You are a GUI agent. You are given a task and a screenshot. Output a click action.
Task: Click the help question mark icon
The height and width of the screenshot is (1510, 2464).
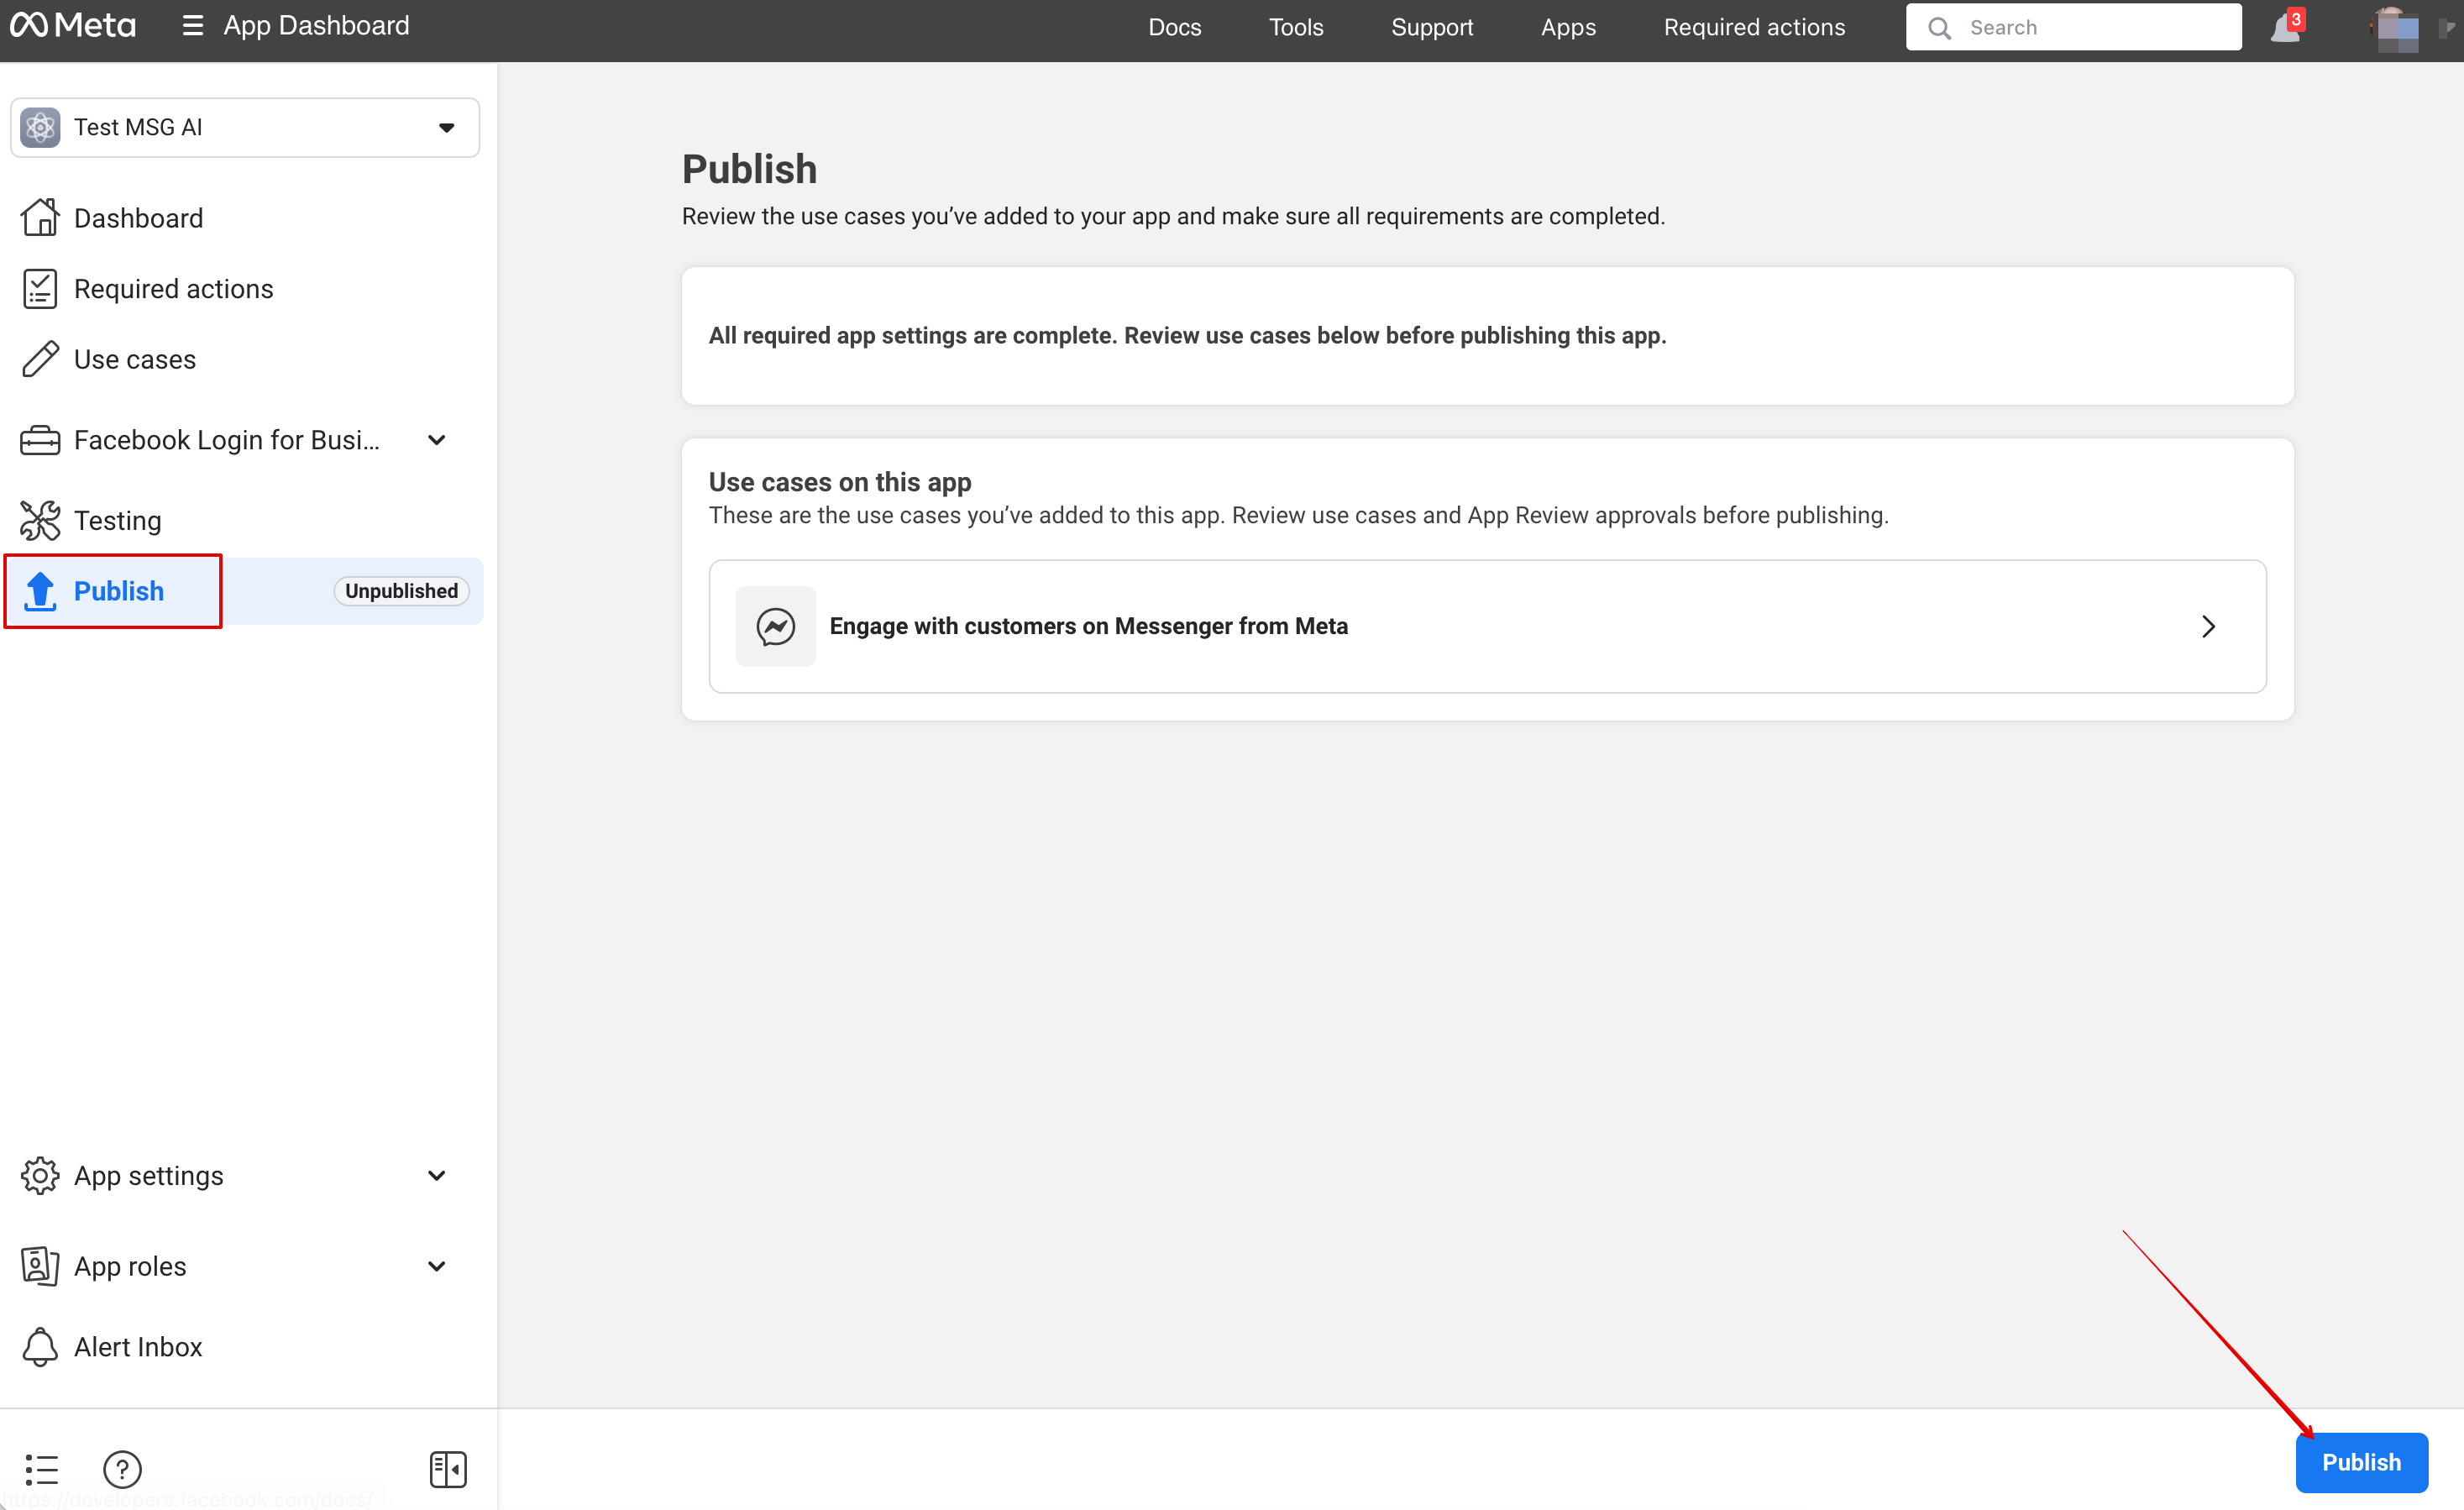point(122,1468)
